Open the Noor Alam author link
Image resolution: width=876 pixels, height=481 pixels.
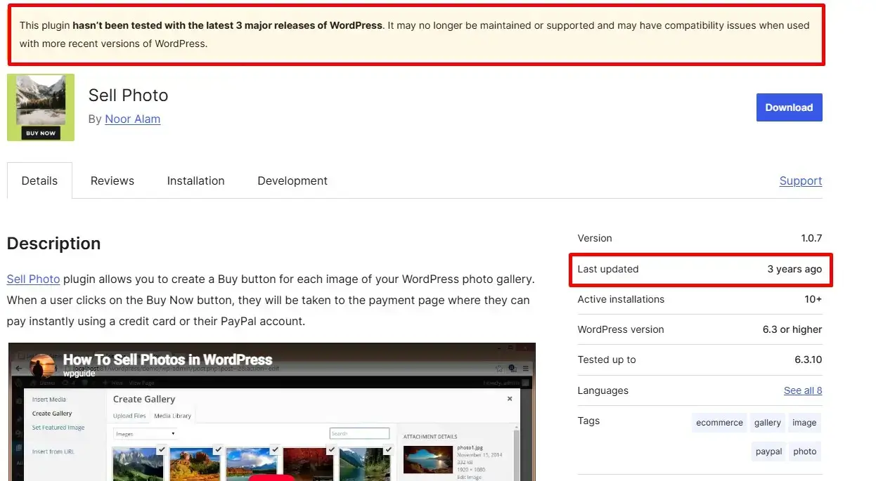click(x=132, y=119)
